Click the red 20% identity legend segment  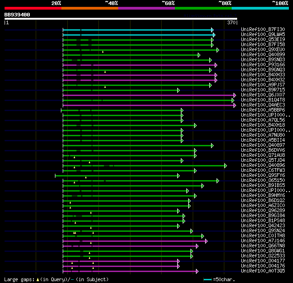[33, 8]
